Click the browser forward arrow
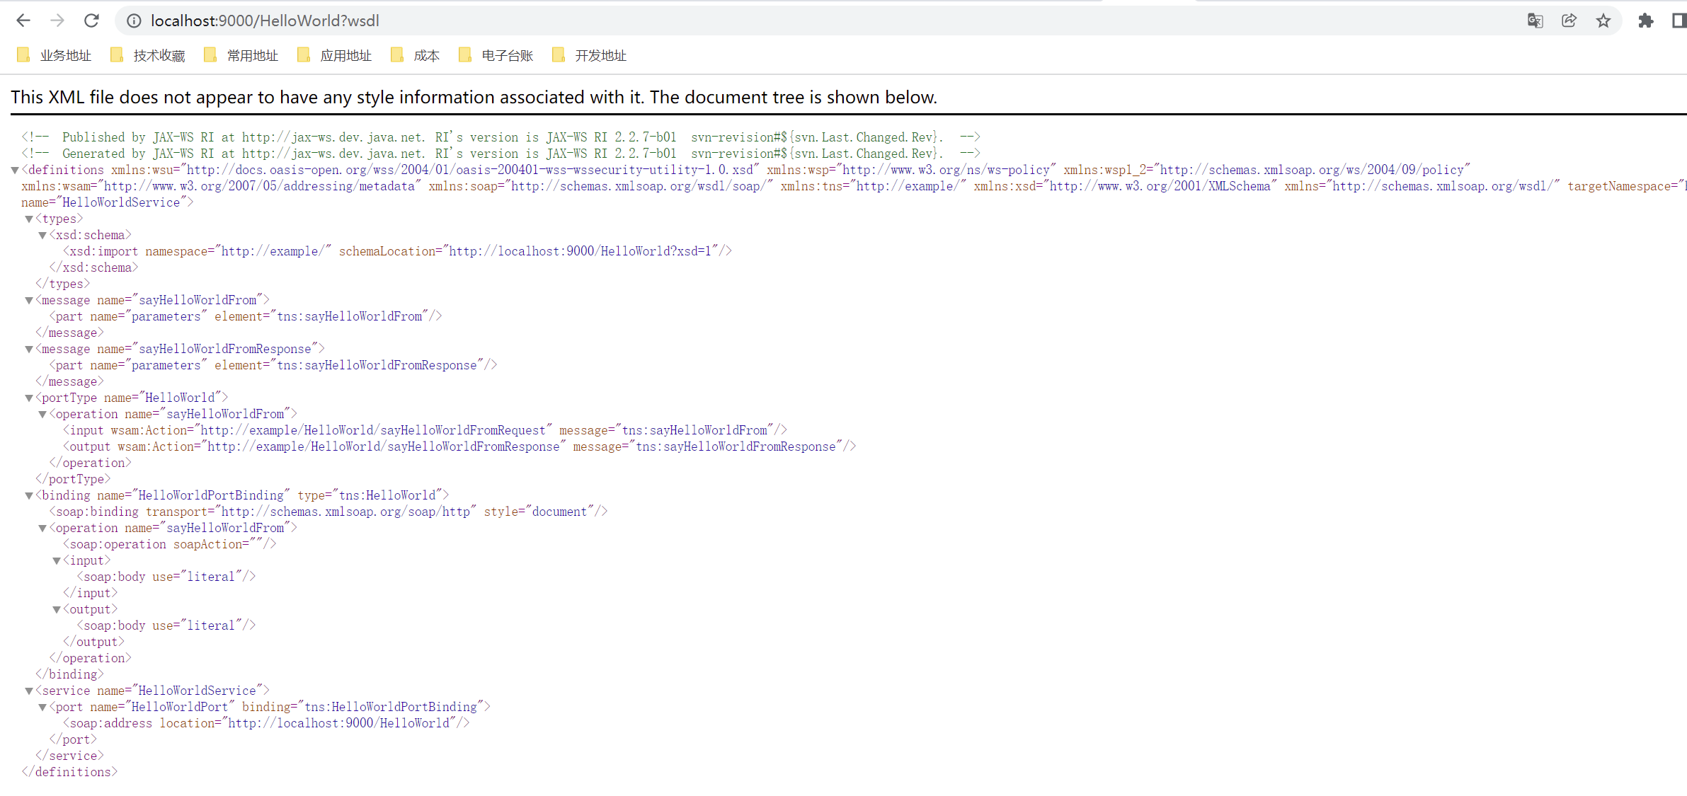 pos(57,21)
